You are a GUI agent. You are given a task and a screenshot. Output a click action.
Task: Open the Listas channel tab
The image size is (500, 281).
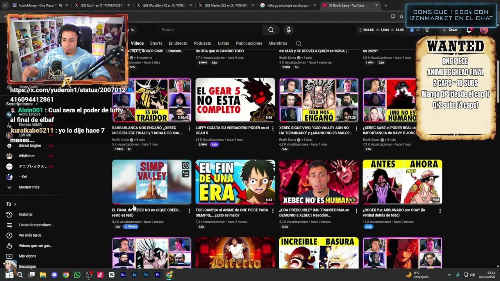click(223, 43)
